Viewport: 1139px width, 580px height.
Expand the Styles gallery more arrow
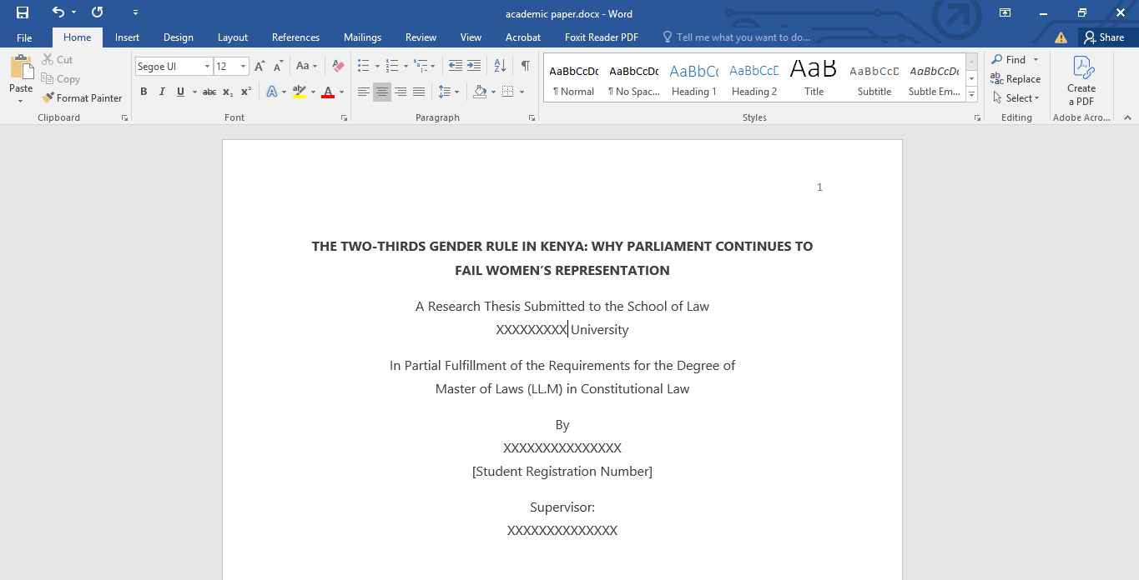(971, 95)
